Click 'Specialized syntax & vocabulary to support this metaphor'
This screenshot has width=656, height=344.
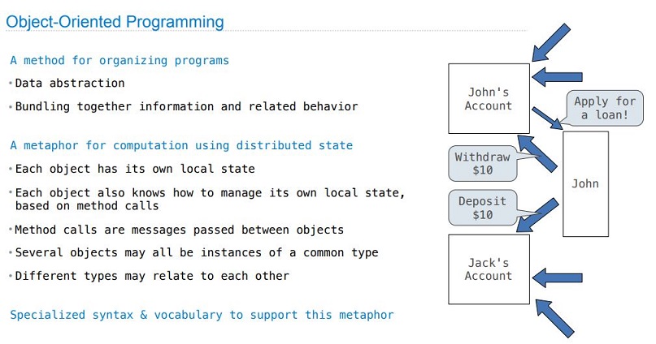point(202,315)
